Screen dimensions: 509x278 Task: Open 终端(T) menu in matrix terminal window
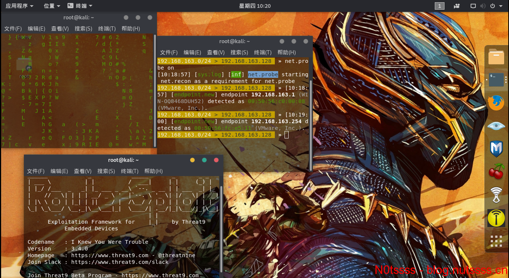pyautogui.click(x=107, y=29)
